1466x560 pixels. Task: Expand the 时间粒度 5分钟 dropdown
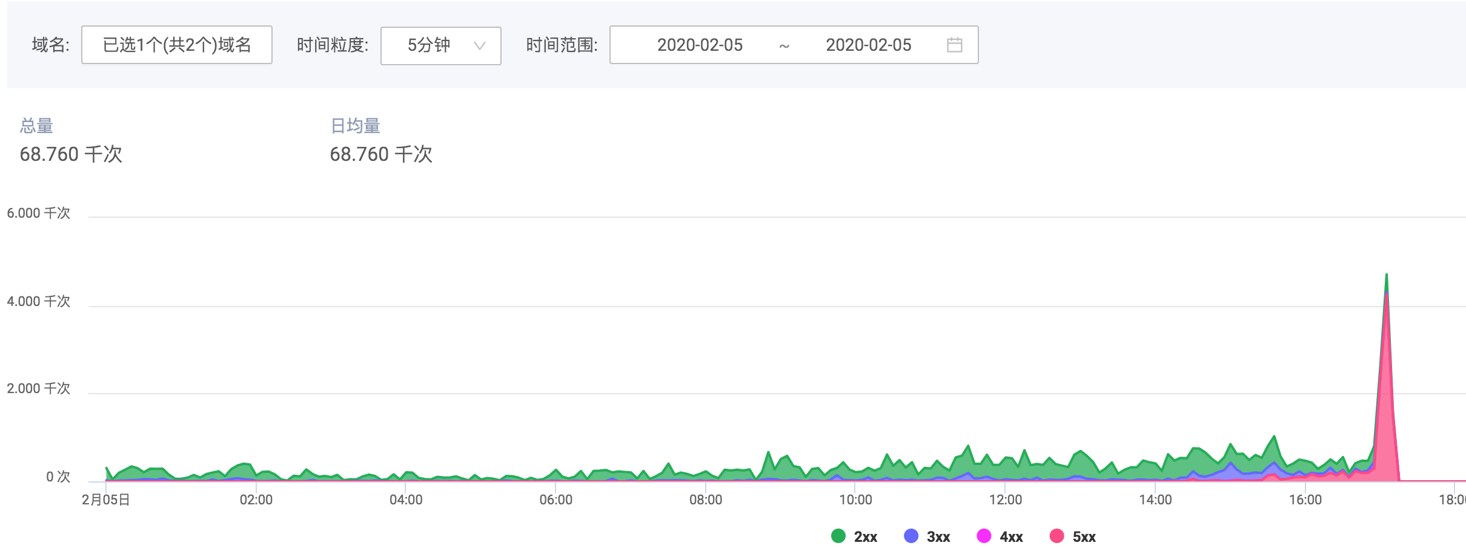pyautogui.click(x=440, y=45)
